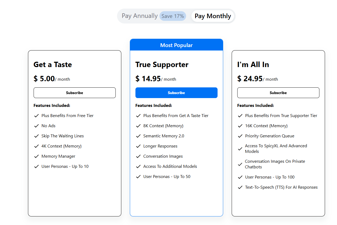Select the Pay Monthly billing option
Image resolution: width=337 pixels, height=225 pixels.
click(213, 16)
